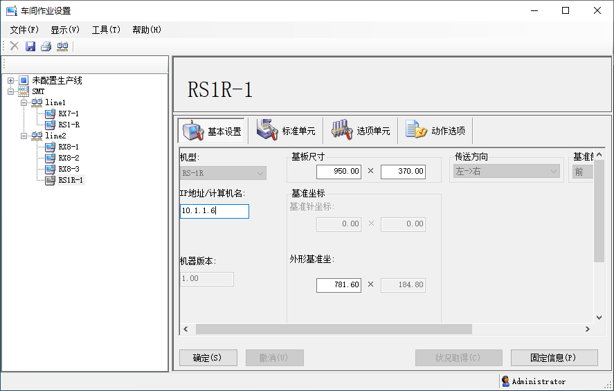This screenshot has width=614, height=391.
Task: Click the 固定信息(P) button
Action: 554,358
